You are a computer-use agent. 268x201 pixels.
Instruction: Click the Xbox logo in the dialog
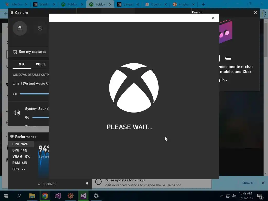pyautogui.click(x=134, y=88)
